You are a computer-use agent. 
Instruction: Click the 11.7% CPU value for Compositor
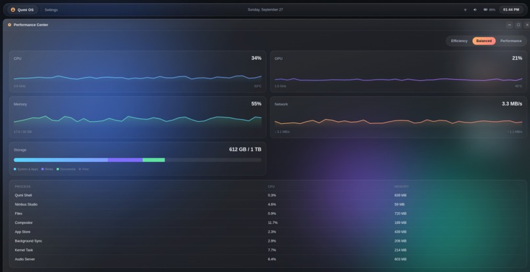click(x=272, y=223)
